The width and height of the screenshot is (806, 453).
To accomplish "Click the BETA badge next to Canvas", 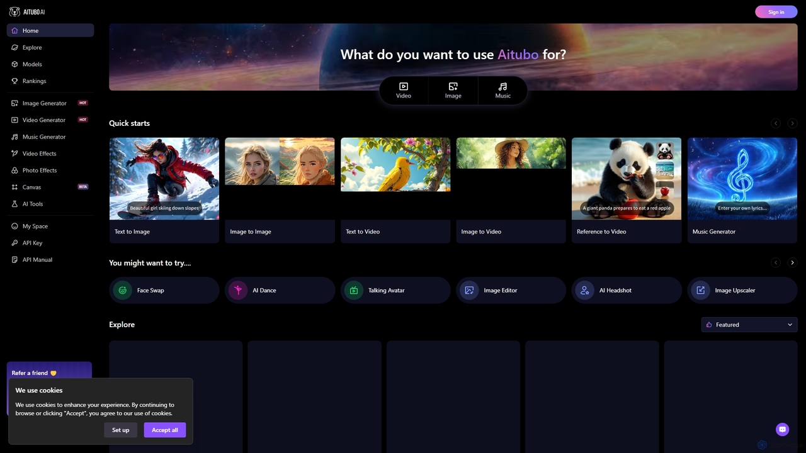I will 82,187.
